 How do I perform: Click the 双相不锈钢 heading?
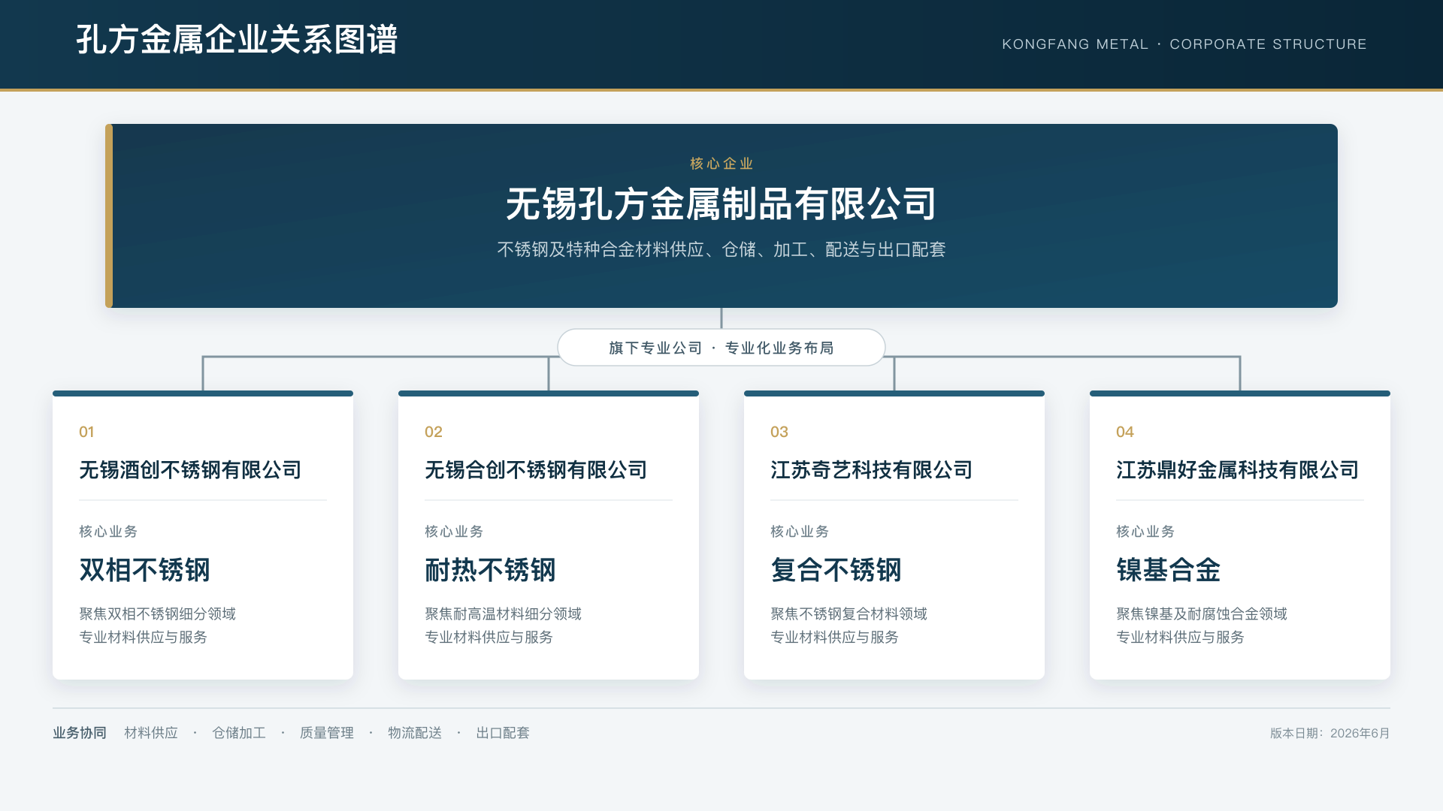pos(144,570)
